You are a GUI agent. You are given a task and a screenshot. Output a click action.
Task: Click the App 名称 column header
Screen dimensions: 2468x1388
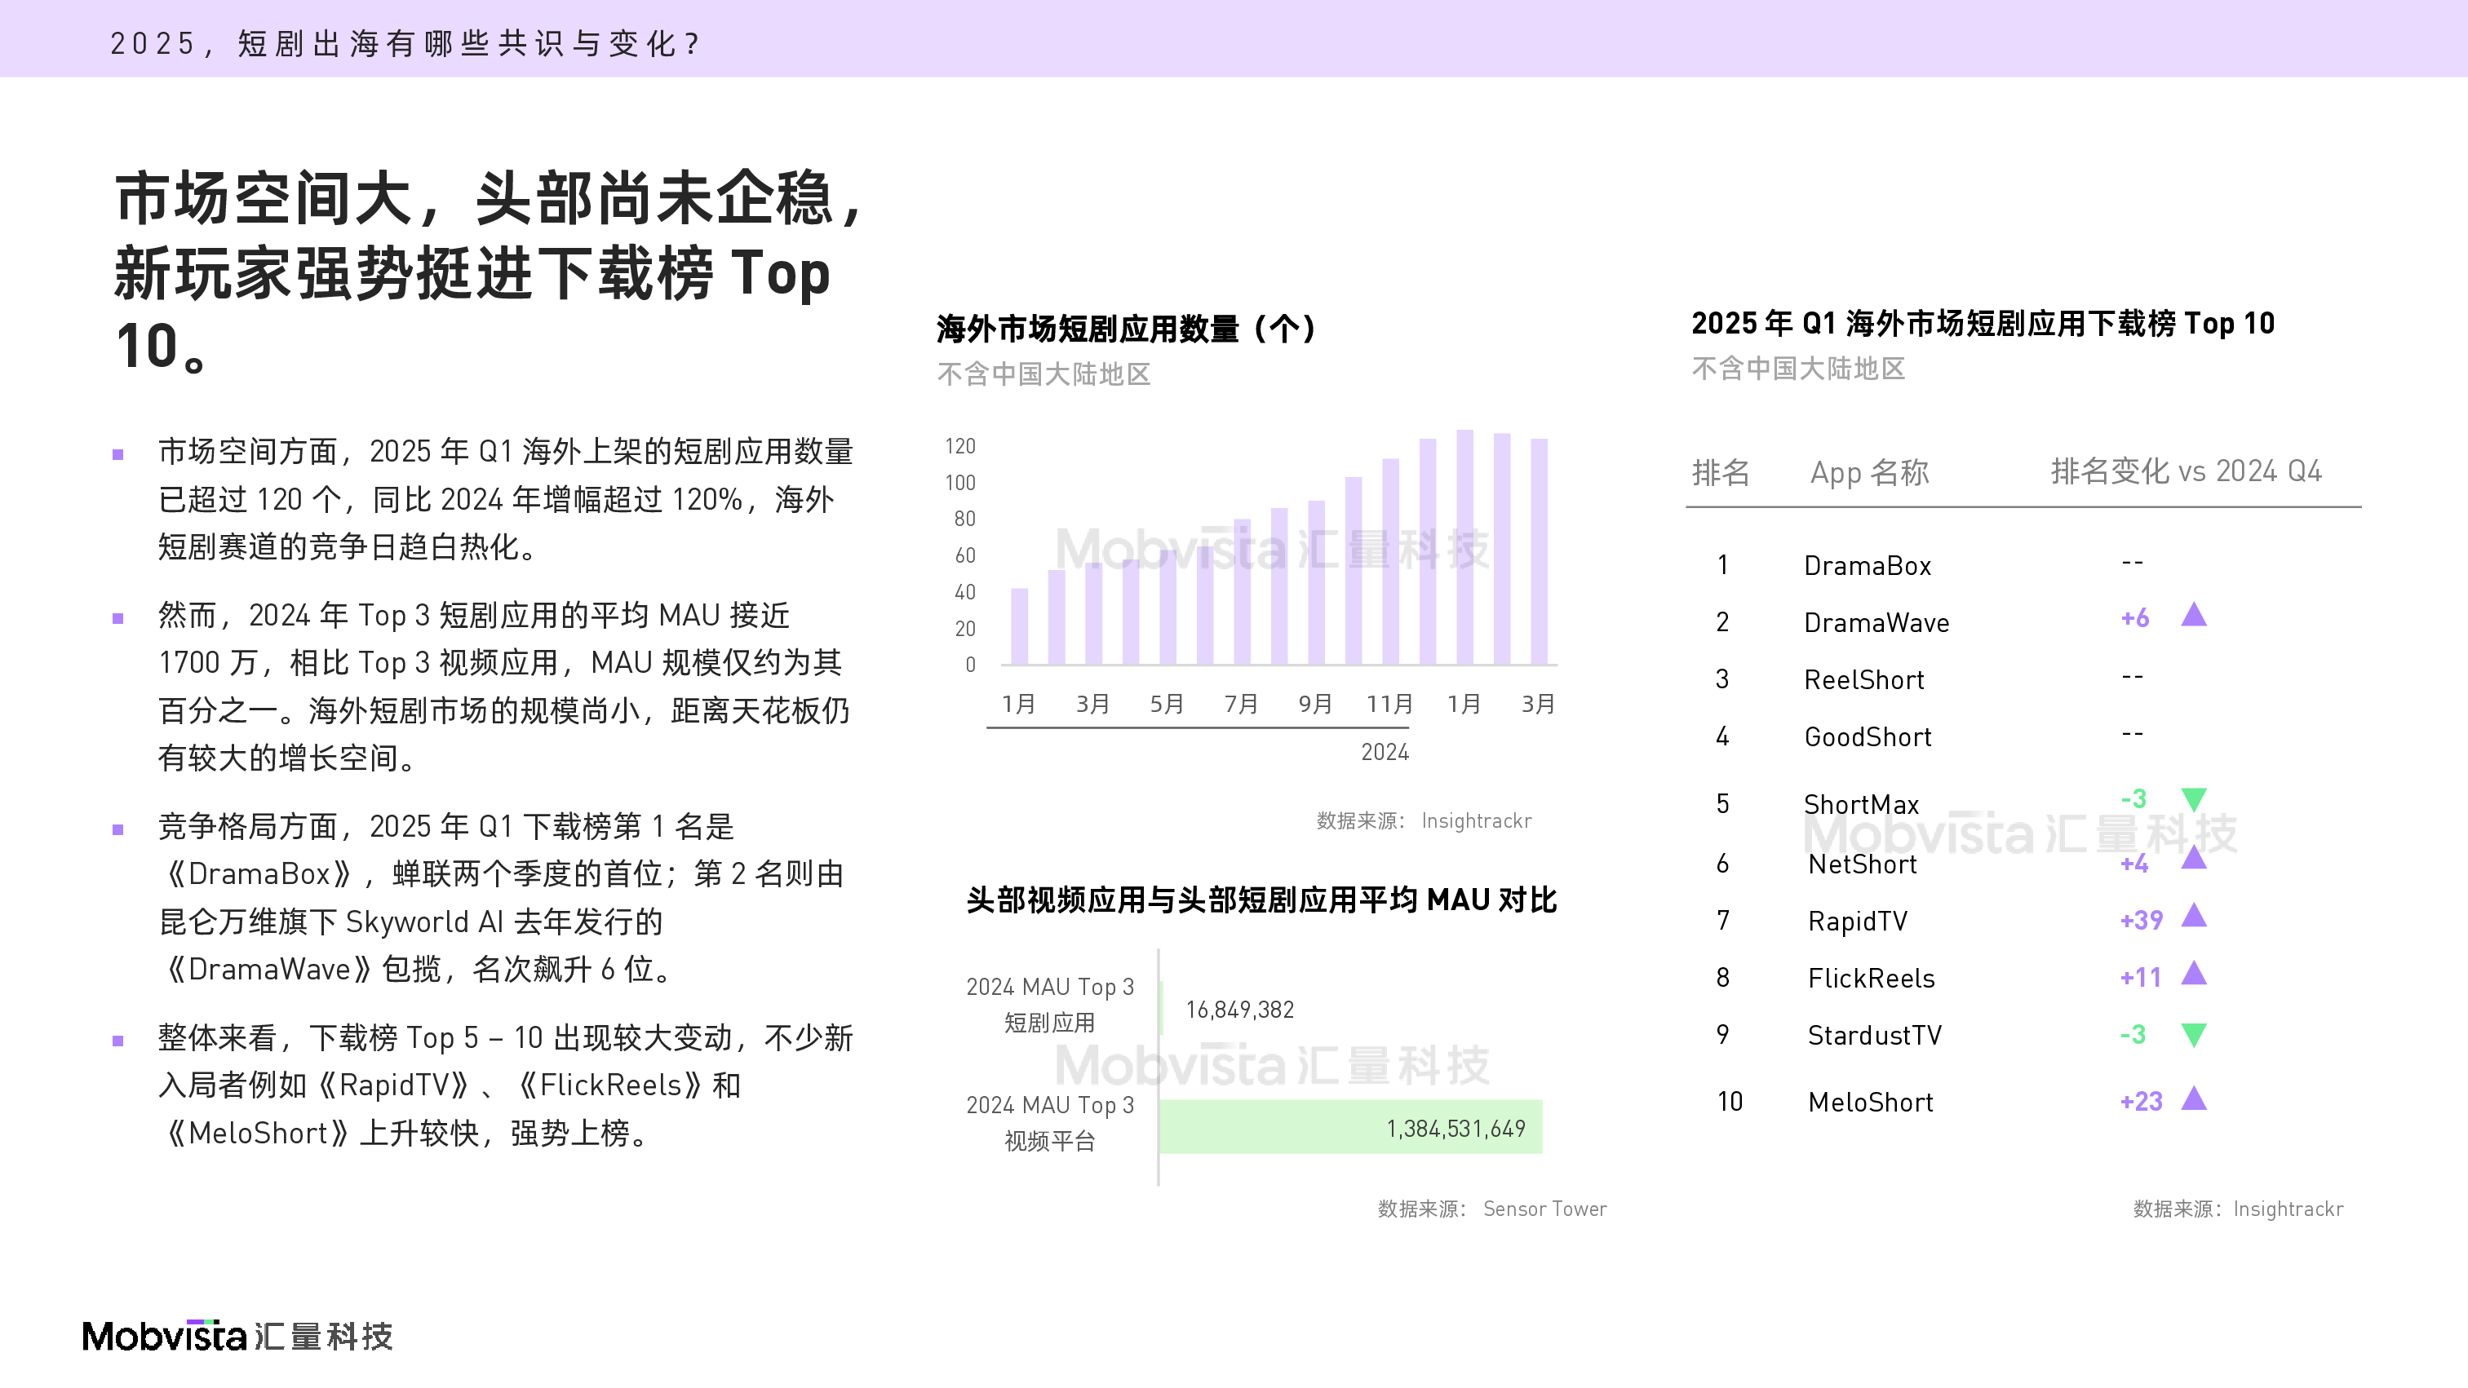(1869, 472)
